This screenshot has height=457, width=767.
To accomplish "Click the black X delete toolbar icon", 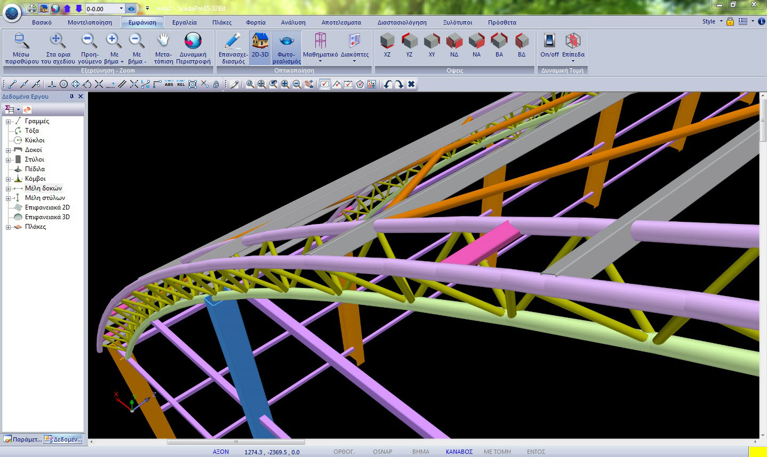I will [x=411, y=84].
